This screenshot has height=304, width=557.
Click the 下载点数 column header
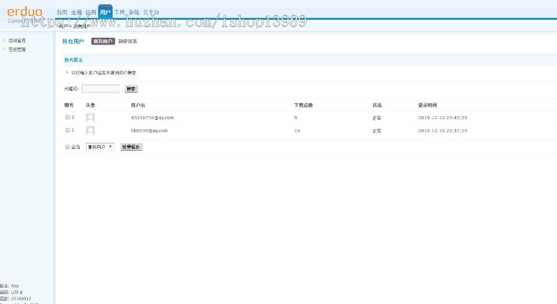tap(303, 105)
